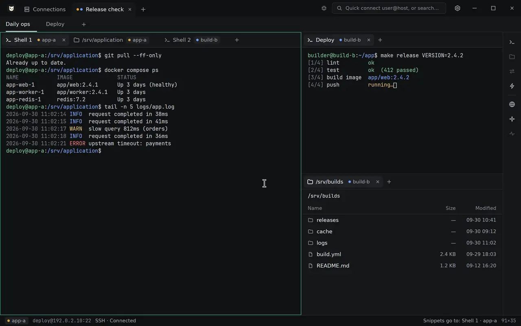
Task: Click the make release VERSION=2.4.2 command
Action: [422, 55]
